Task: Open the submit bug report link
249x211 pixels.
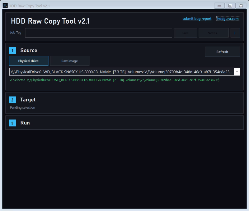Action: [197, 19]
